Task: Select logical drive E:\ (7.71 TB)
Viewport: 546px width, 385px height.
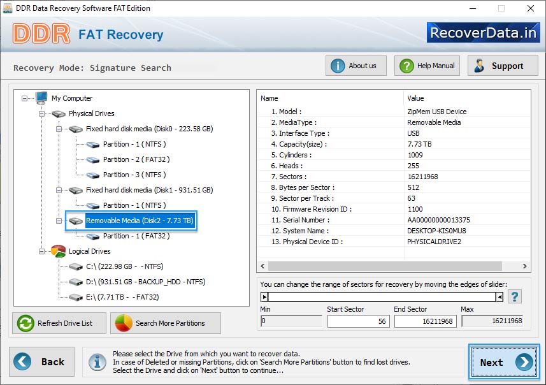Action: coord(122,297)
